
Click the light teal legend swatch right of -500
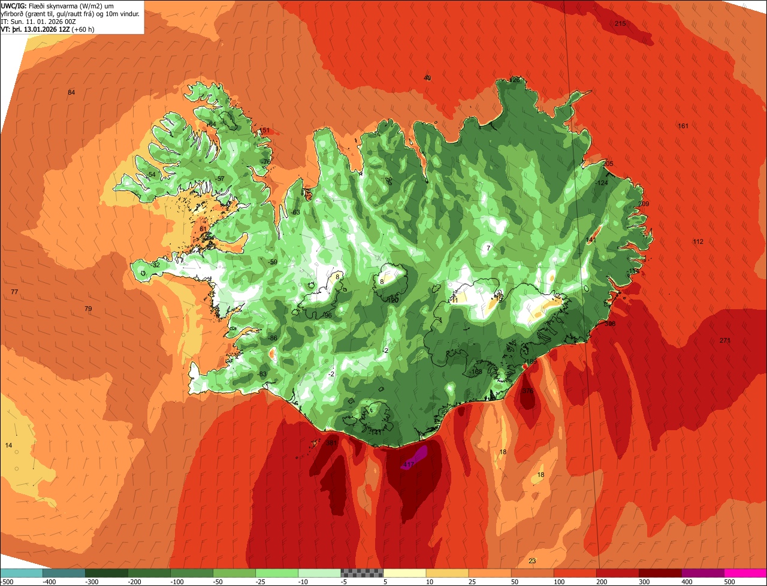click(22, 573)
